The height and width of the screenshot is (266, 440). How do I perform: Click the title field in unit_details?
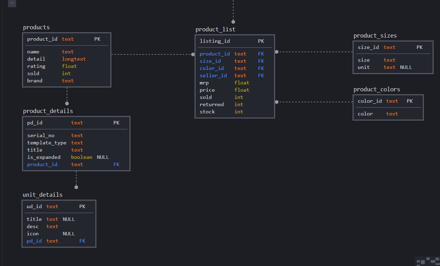click(x=34, y=219)
